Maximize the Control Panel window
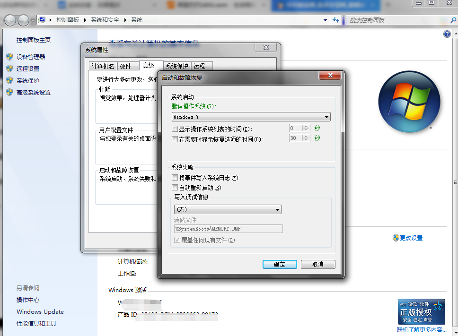The width and height of the screenshot is (458, 336). pyautogui.click(x=432, y=3)
